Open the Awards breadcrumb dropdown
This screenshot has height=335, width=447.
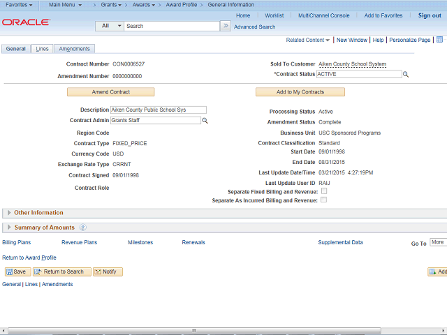(x=144, y=5)
